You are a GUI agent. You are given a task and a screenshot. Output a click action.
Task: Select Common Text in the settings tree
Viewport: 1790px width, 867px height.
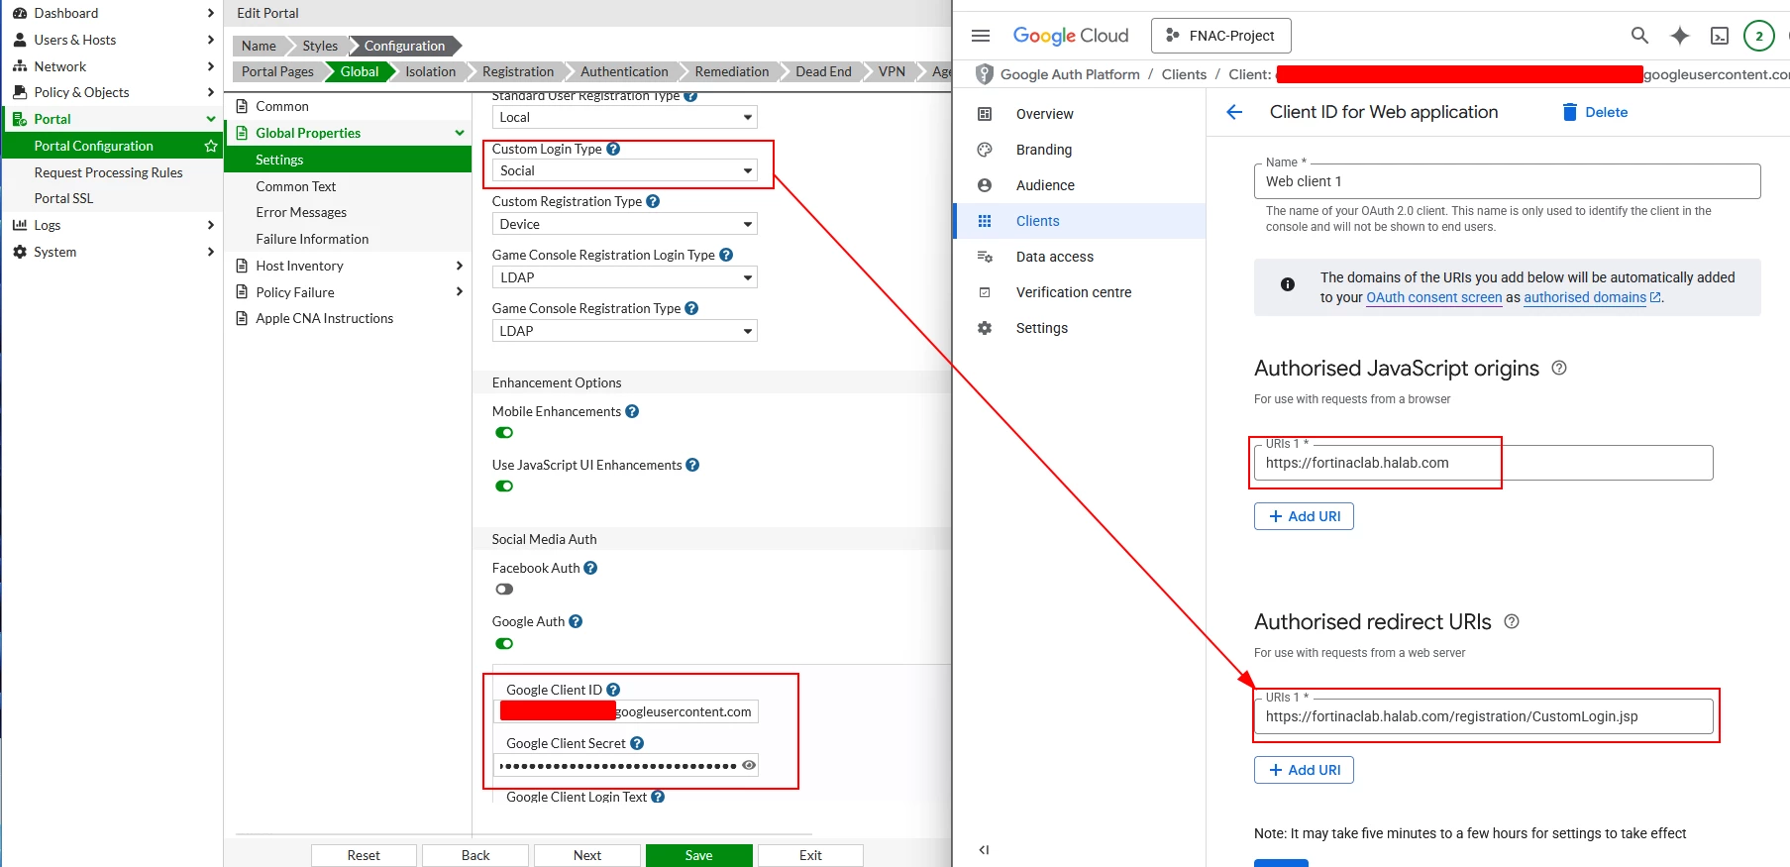click(296, 186)
